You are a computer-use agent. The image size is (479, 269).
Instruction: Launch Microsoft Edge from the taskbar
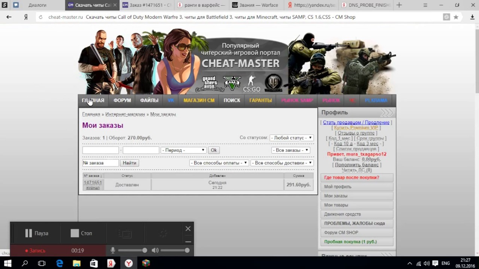point(60,263)
